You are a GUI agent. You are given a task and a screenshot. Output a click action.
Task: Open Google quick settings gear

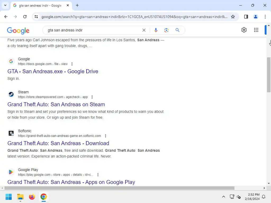point(244,30)
